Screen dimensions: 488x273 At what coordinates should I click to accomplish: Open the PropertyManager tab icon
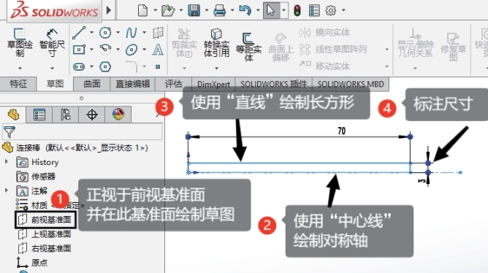[39, 115]
